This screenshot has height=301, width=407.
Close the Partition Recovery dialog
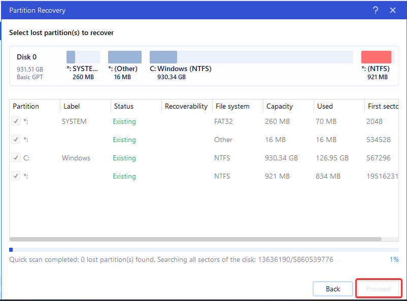393,10
